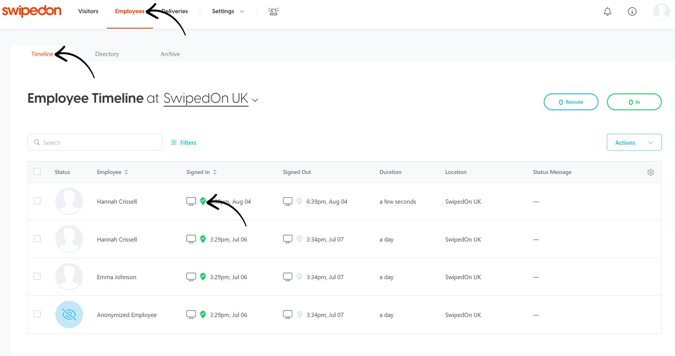The image size is (675, 356).
Task: Go to the Visitors section
Action: coord(88,11)
